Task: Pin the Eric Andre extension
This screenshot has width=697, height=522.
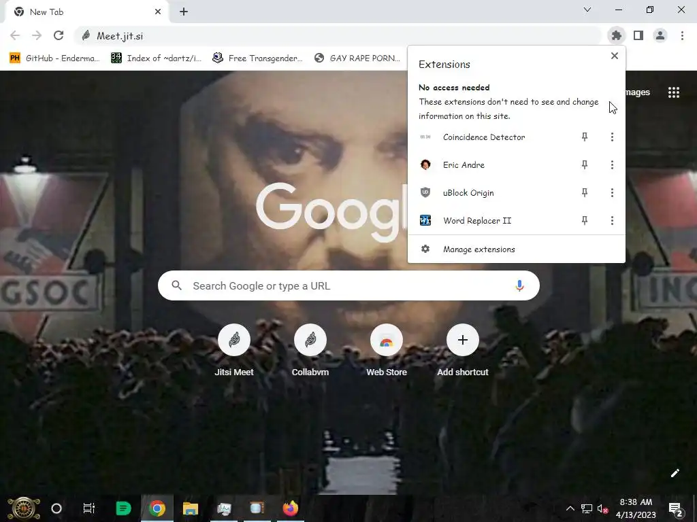Action: [x=585, y=164]
